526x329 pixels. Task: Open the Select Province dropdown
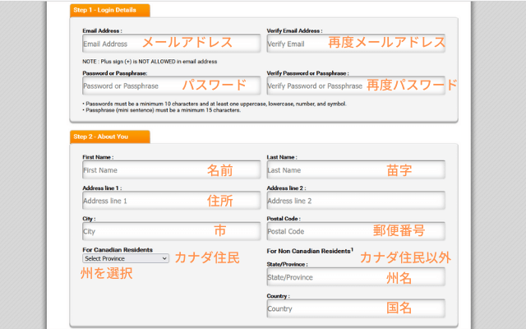point(126,258)
